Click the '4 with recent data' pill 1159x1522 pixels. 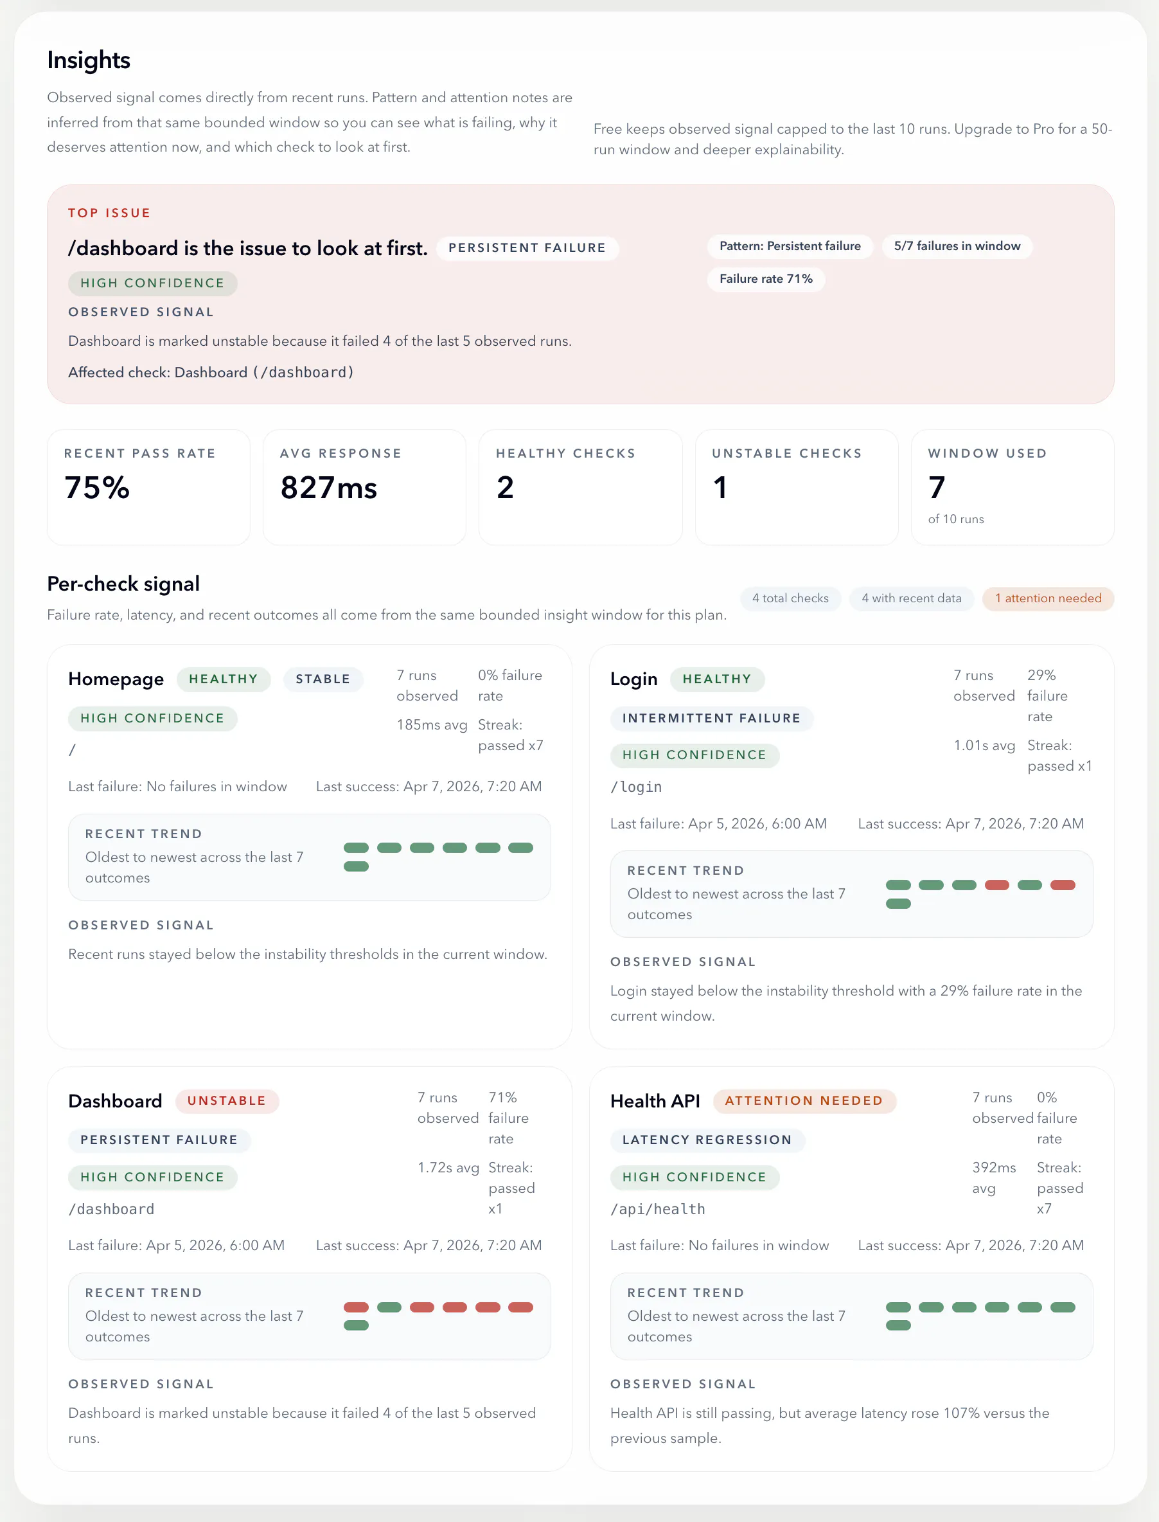click(x=912, y=598)
